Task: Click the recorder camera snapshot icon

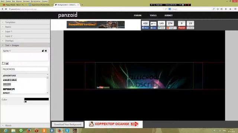Action: point(183,5)
